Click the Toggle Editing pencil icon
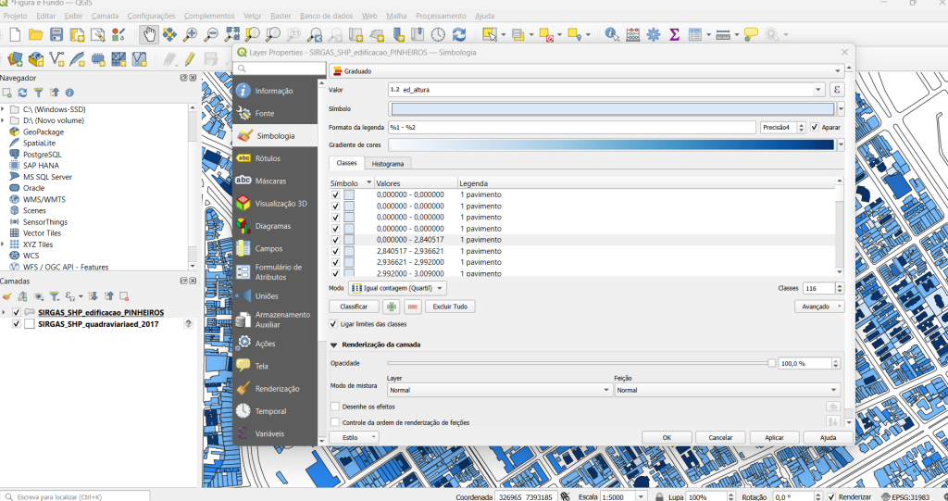Screen dimensions: 948x501 click(x=190, y=58)
